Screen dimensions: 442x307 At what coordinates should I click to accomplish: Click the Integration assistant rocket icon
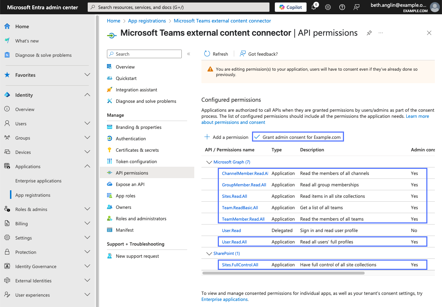tap(110, 90)
